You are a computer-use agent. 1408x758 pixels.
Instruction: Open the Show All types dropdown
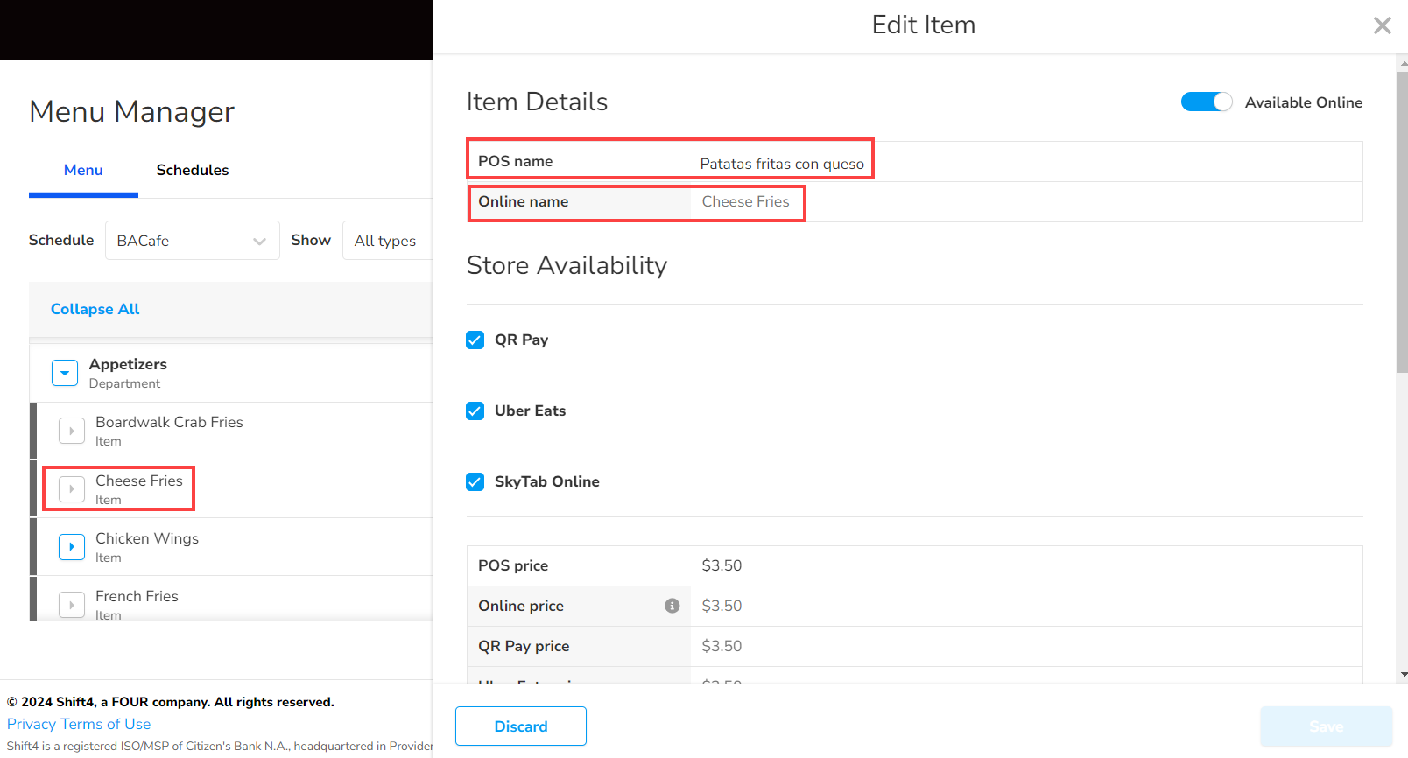point(386,241)
